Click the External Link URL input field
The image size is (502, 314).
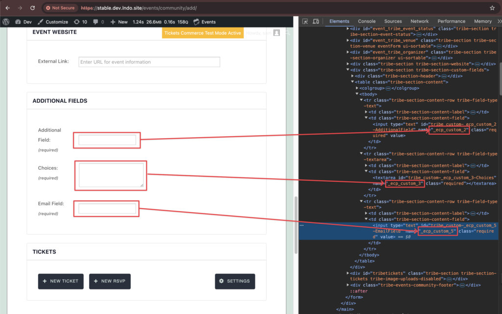(x=149, y=62)
